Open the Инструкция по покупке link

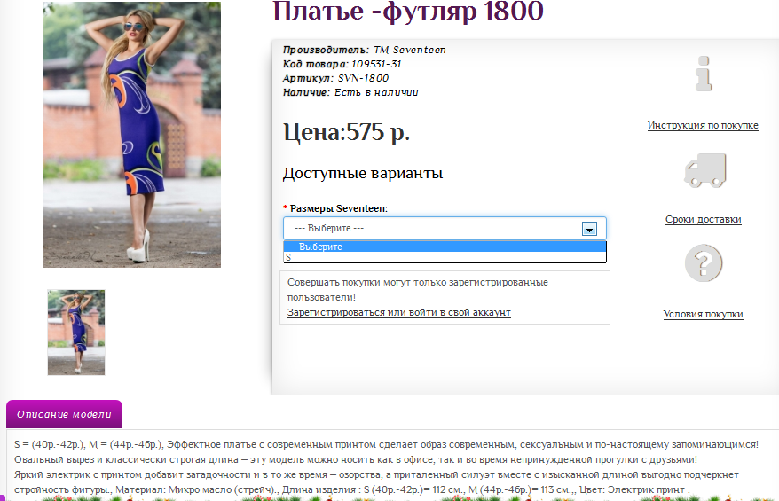click(703, 125)
